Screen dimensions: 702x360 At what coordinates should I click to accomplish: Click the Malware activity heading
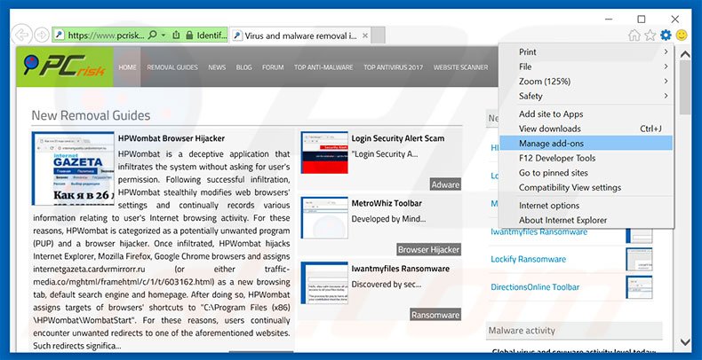522,331
